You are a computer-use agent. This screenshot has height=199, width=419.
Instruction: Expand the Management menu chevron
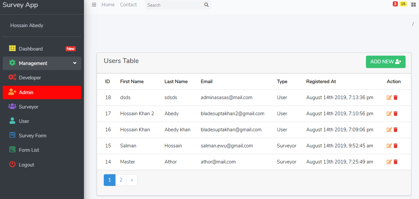(75, 63)
